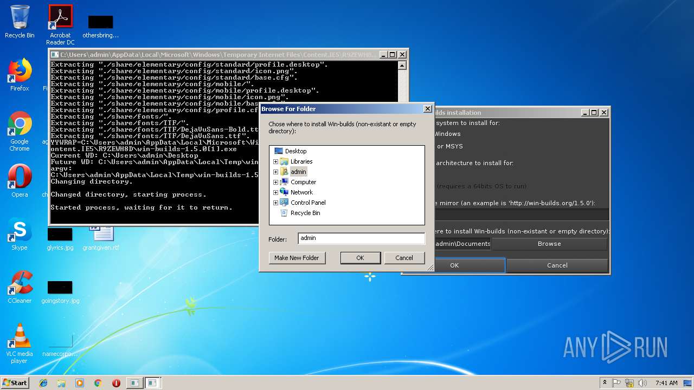694x390 pixels.
Task: Expand the Libraries tree node
Action: point(275,161)
